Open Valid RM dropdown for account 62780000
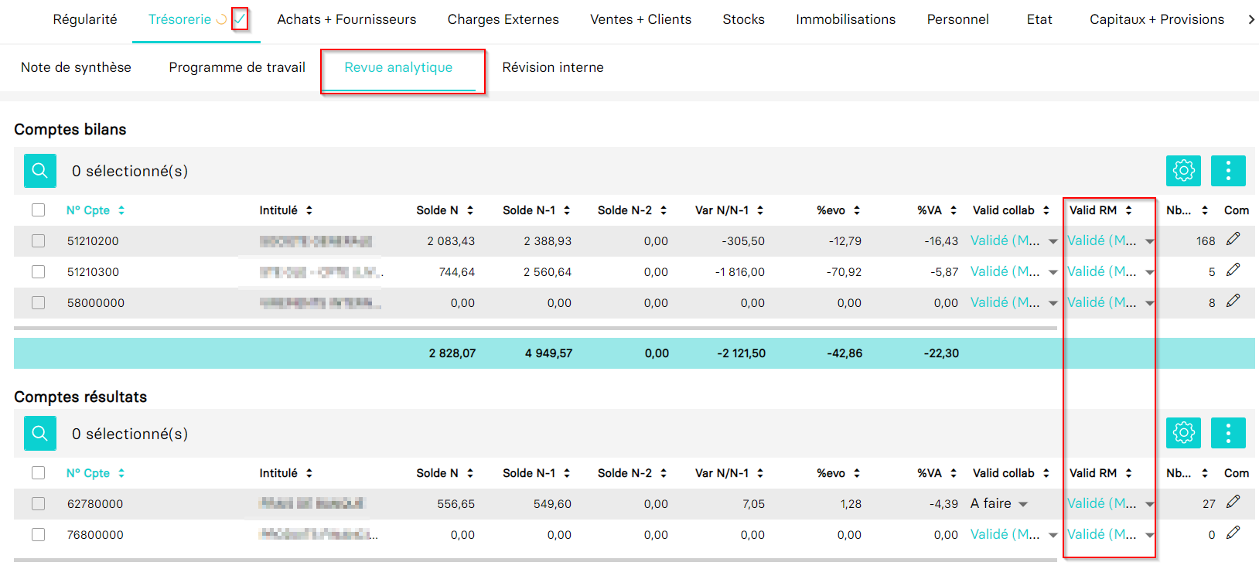 point(1111,503)
